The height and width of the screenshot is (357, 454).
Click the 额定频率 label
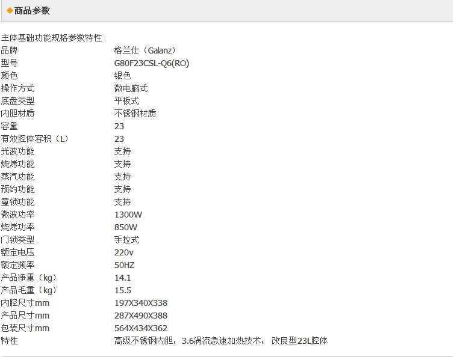17,265
